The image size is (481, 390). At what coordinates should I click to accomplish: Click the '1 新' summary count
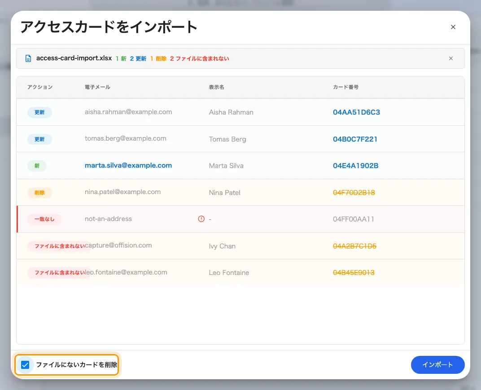121,59
